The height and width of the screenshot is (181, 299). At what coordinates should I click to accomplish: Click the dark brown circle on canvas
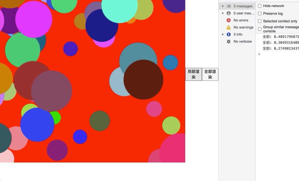143,80
